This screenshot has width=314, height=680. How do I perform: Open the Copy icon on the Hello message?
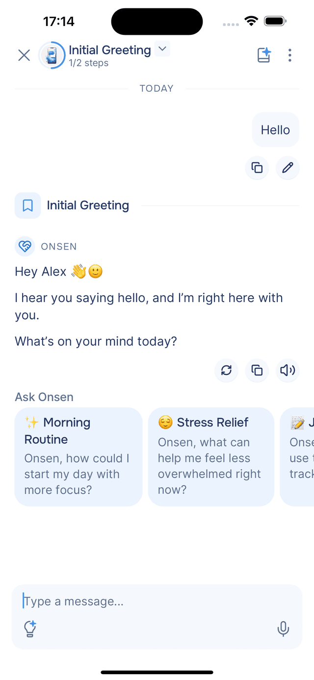[257, 168]
